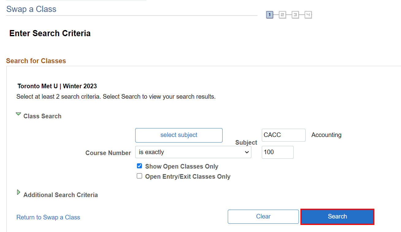
Task: Open the Course Number 'is exactly' dropdown
Action: pyautogui.click(x=193, y=152)
